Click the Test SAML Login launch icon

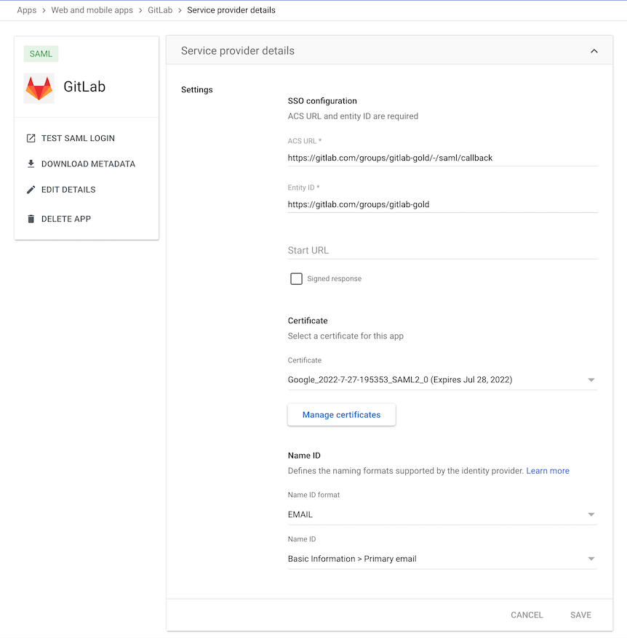[31, 137]
